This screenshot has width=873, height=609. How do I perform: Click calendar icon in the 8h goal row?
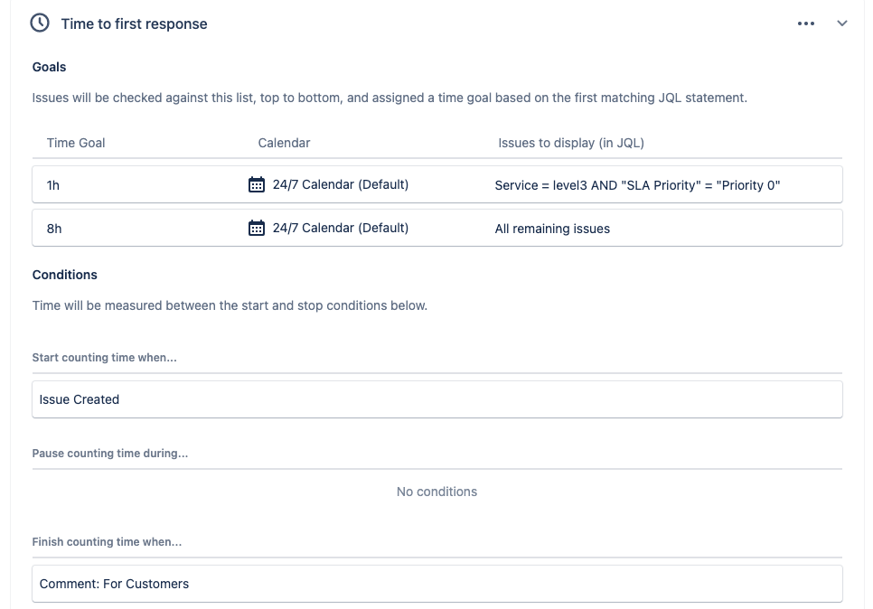coord(256,228)
